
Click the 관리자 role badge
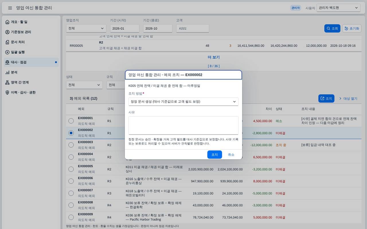pyautogui.click(x=296, y=8)
